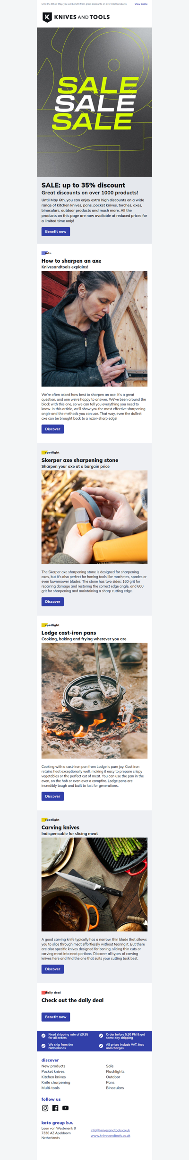Open the Flashlights footer link
This screenshot has width=189, height=1160.
pyautogui.click(x=115, y=1071)
